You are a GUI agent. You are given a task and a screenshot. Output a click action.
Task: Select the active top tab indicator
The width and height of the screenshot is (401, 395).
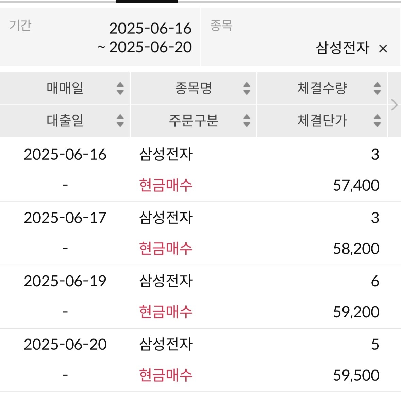pos(147,2)
